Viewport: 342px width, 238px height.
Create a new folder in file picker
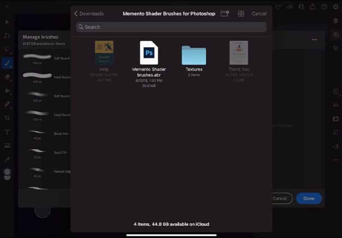pos(225,14)
